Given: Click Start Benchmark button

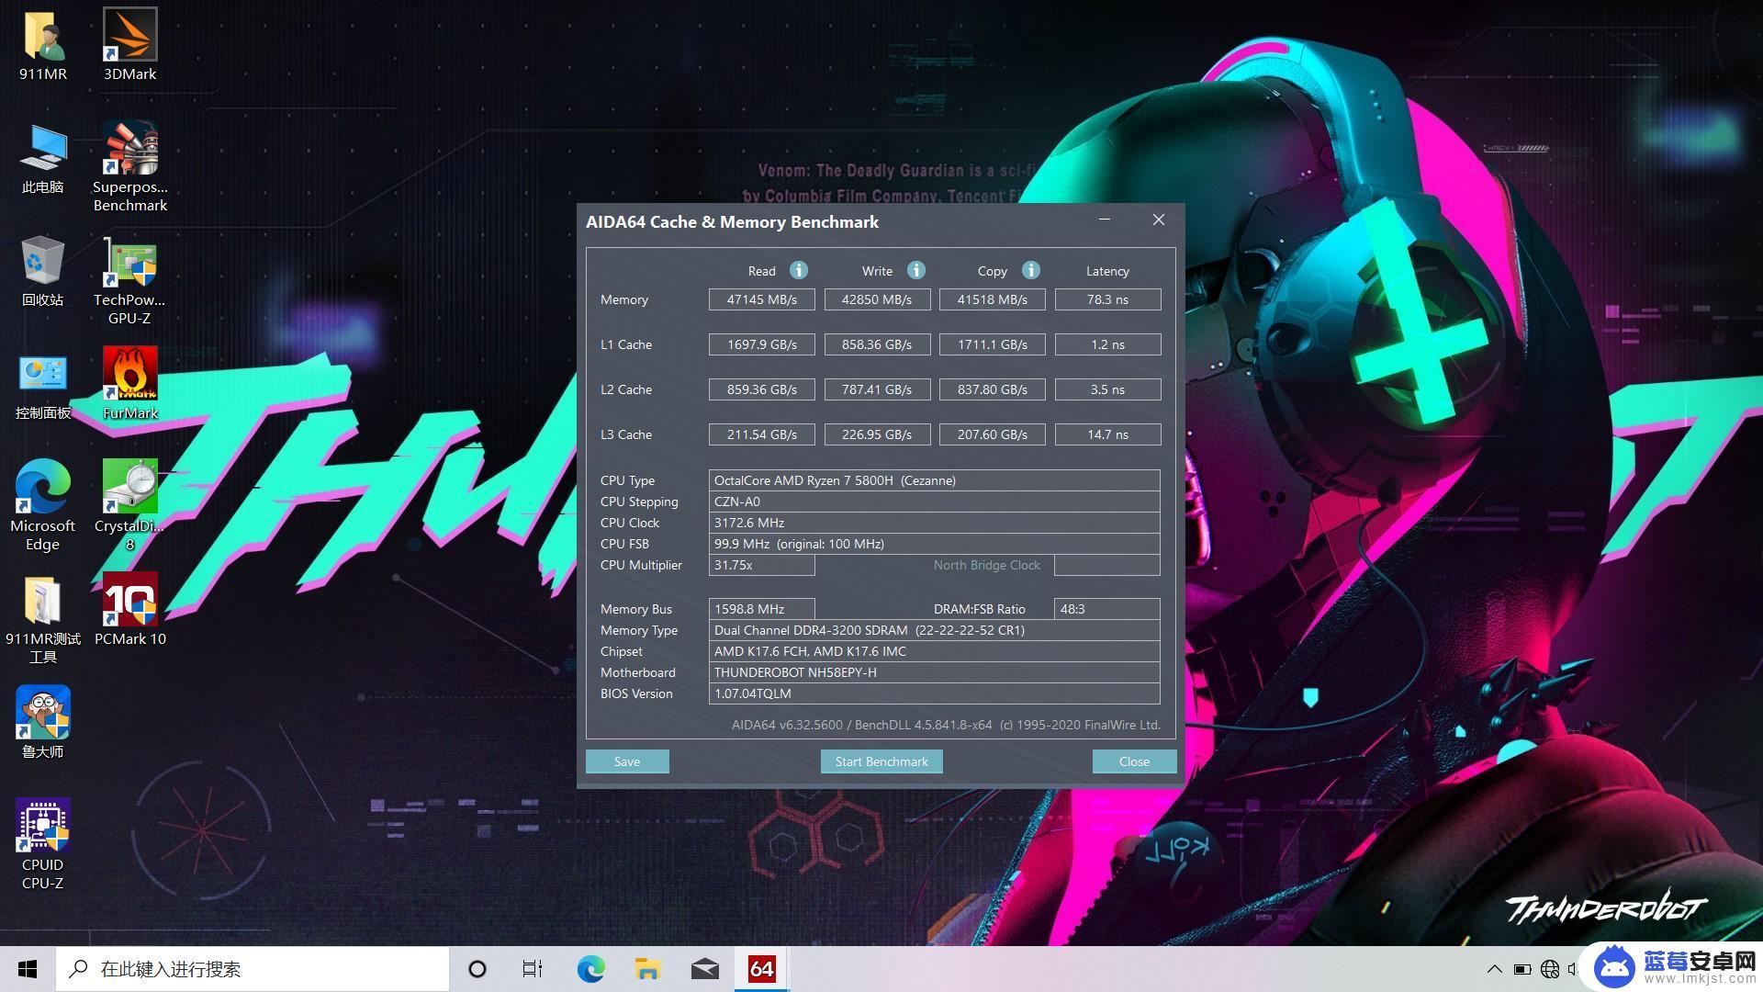Looking at the screenshot, I should click(881, 761).
